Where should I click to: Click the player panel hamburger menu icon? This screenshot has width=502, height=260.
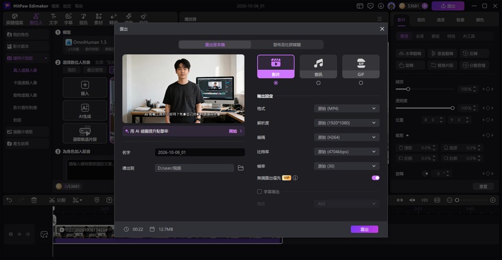[x=380, y=19]
